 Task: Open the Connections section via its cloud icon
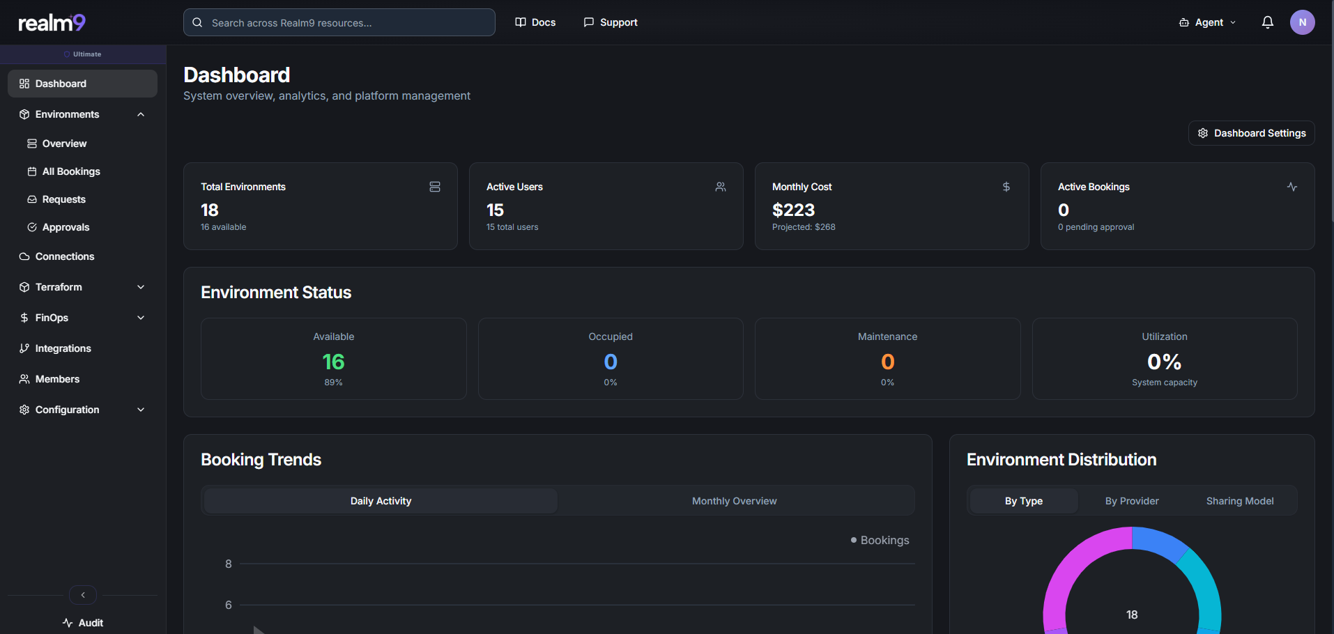point(24,256)
